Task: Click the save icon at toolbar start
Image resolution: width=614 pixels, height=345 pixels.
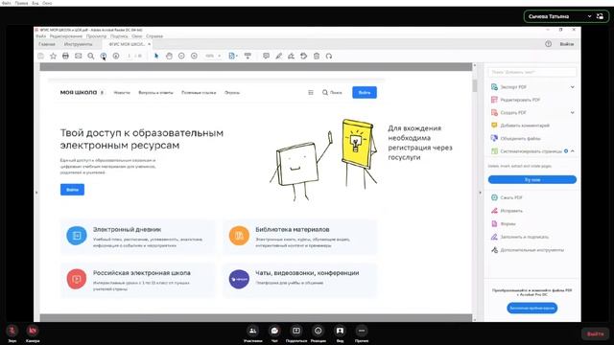Action: (x=40, y=56)
